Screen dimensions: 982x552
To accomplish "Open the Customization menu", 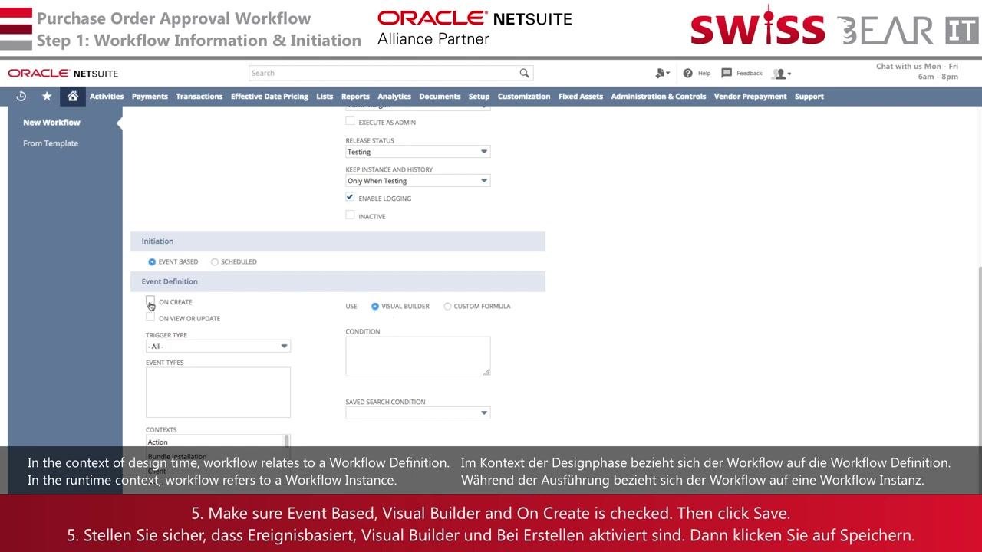I will point(524,97).
